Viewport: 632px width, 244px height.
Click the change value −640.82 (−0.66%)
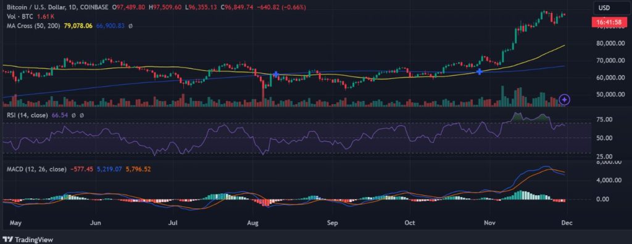point(281,7)
